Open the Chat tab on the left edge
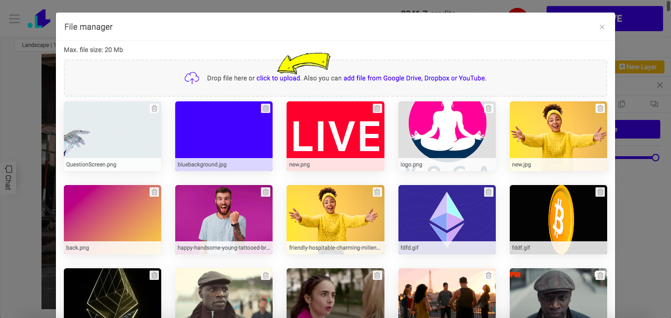 (8, 177)
